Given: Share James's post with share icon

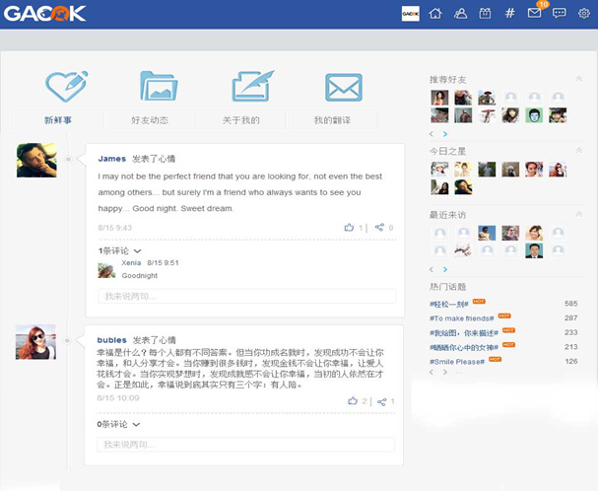Looking at the screenshot, I should pyautogui.click(x=379, y=228).
